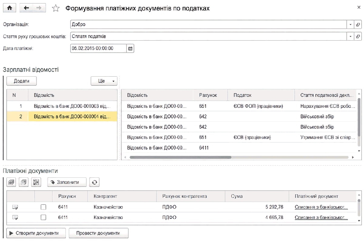Image resolution: width=364 pixels, height=241 pixels.
Task: Navigate back with the left arrow
Action: pos(26,8)
